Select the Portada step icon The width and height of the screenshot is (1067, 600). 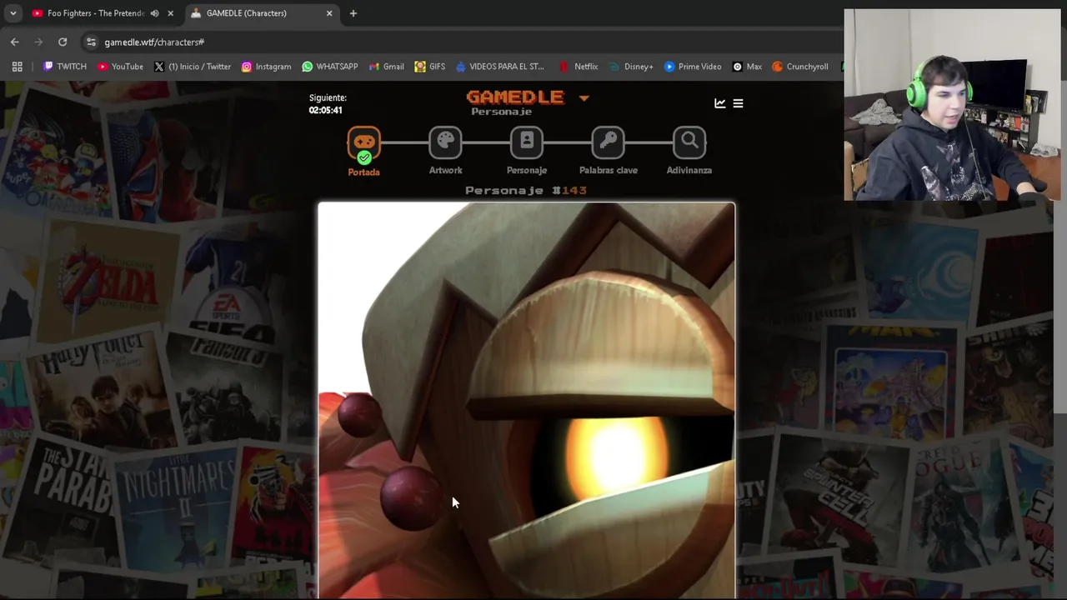pyautogui.click(x=363, y=144)
